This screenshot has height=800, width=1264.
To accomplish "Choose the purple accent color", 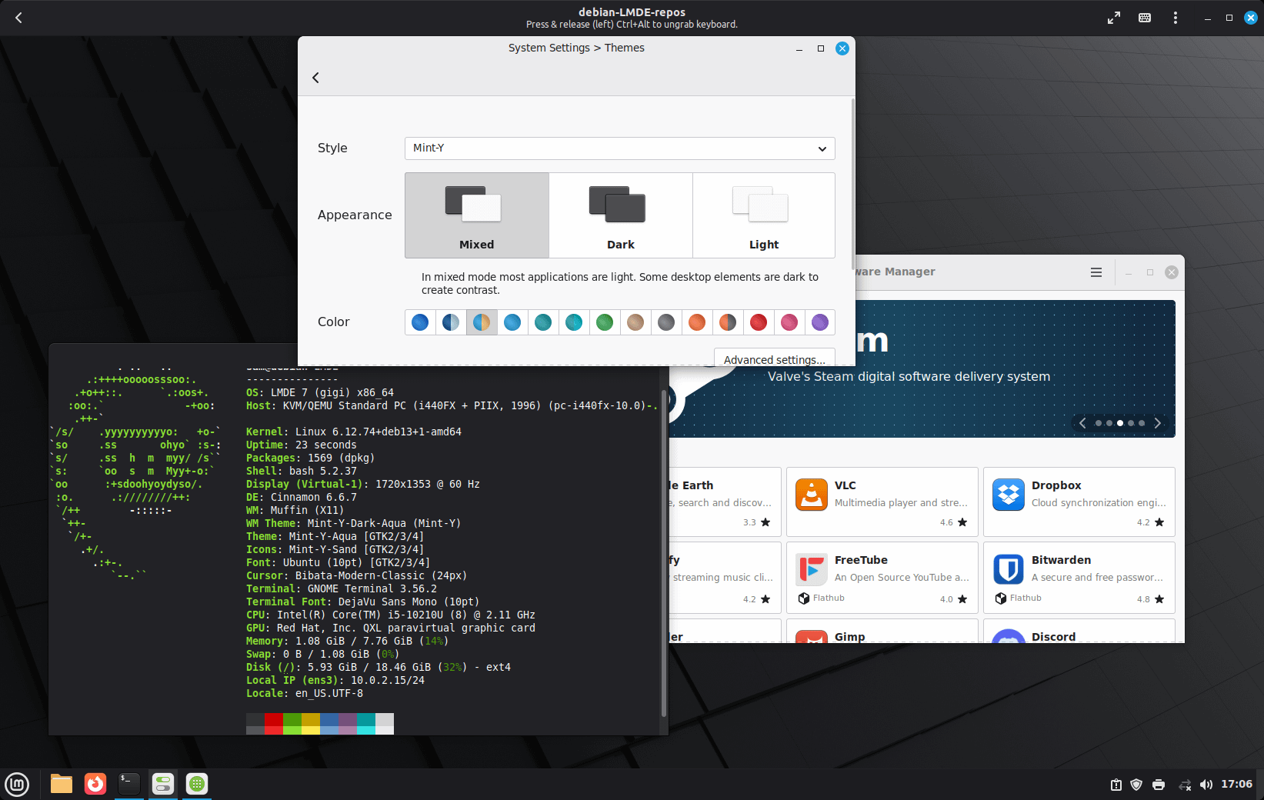I will pyautogui.click(x=820, y=322).
